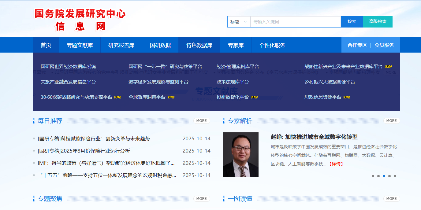Select the first carousel dot indicator
The height and width of the screenshot is (210, 421).
pos(373,176)
